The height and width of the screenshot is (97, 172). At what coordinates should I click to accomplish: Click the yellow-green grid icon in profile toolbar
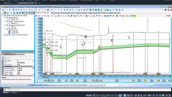point(127,16)
